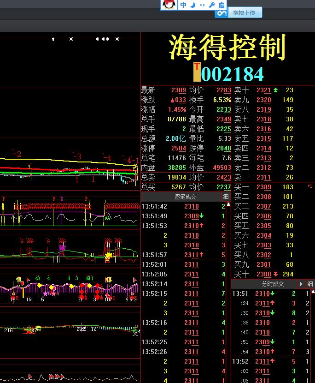Click the 总买 value 5267
This screenshot has height=383, width=315.
[179, 187]
